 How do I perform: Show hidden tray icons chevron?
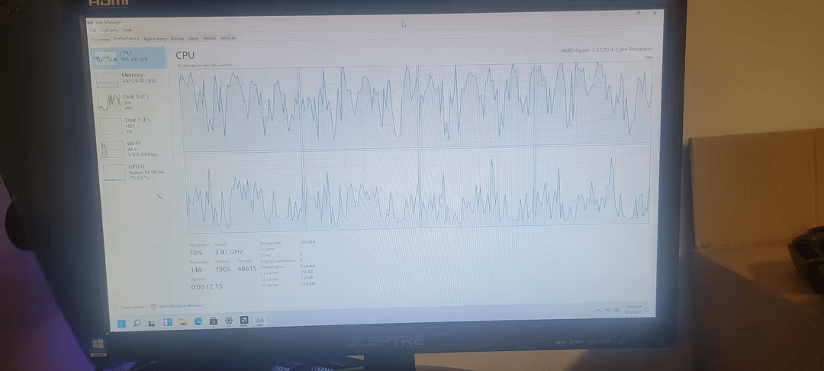coord(599,311)
